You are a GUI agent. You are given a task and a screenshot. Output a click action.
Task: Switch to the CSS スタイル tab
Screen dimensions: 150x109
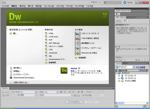[x=120, y=17]
